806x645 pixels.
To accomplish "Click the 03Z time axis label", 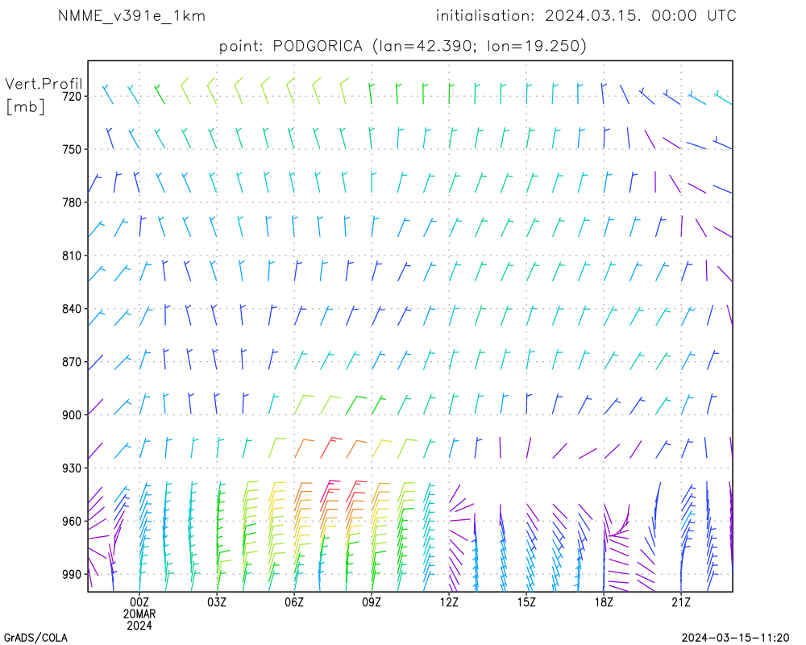I will pos(217,602).
